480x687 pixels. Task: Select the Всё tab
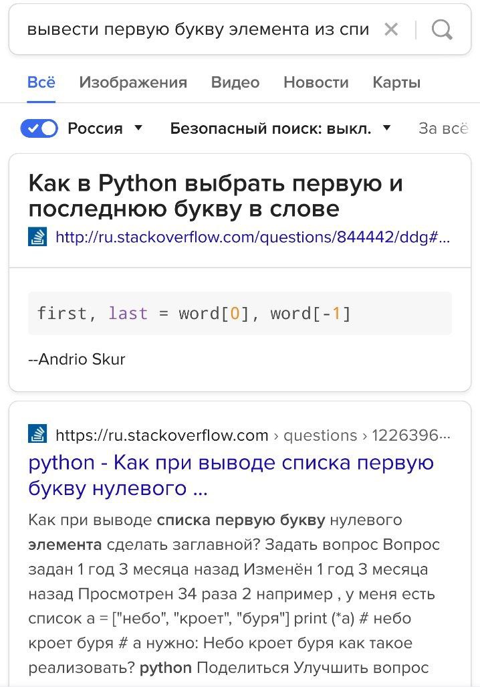(x=41, y=82)
